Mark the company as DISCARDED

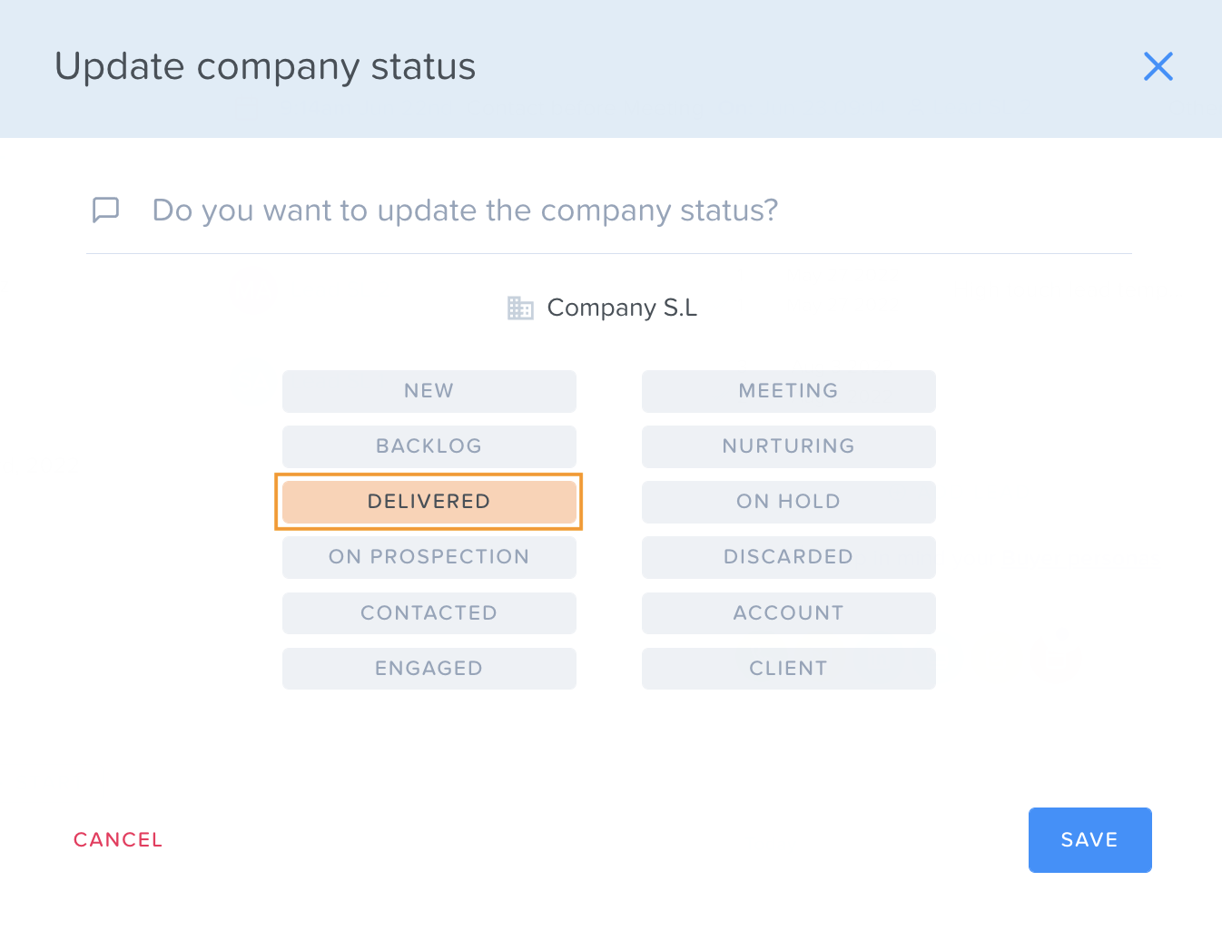(x=788, y=557)
